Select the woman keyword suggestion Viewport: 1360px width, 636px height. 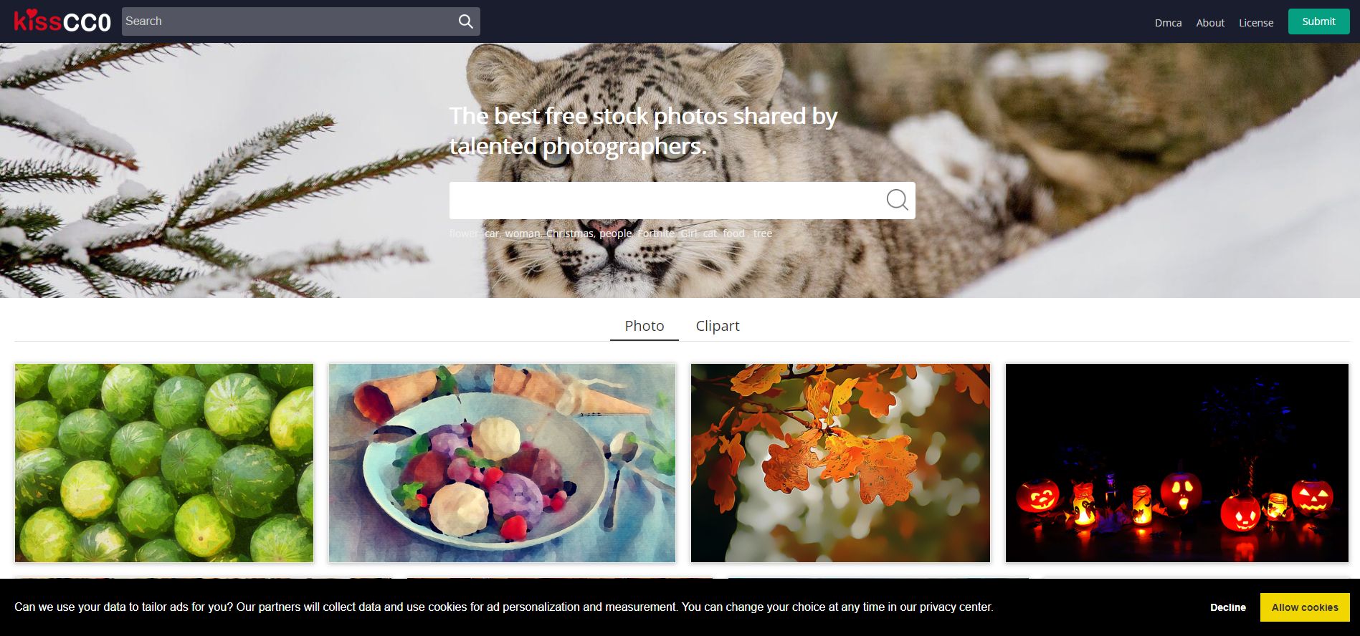point(523,233)
